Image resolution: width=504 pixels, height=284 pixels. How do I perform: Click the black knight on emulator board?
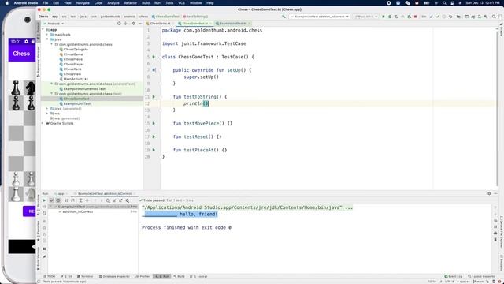pos(31,88)
